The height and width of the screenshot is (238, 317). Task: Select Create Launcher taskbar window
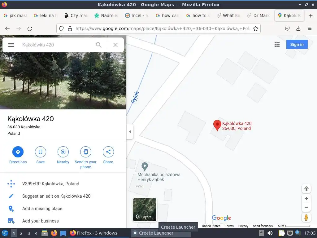(x=161, y=233)
